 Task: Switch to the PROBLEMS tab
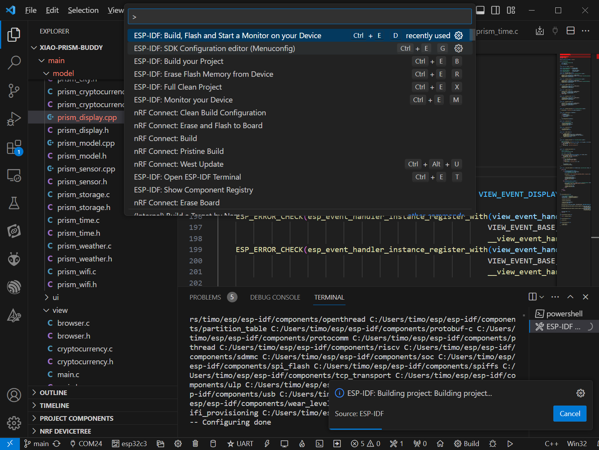(x=213, y=297)
